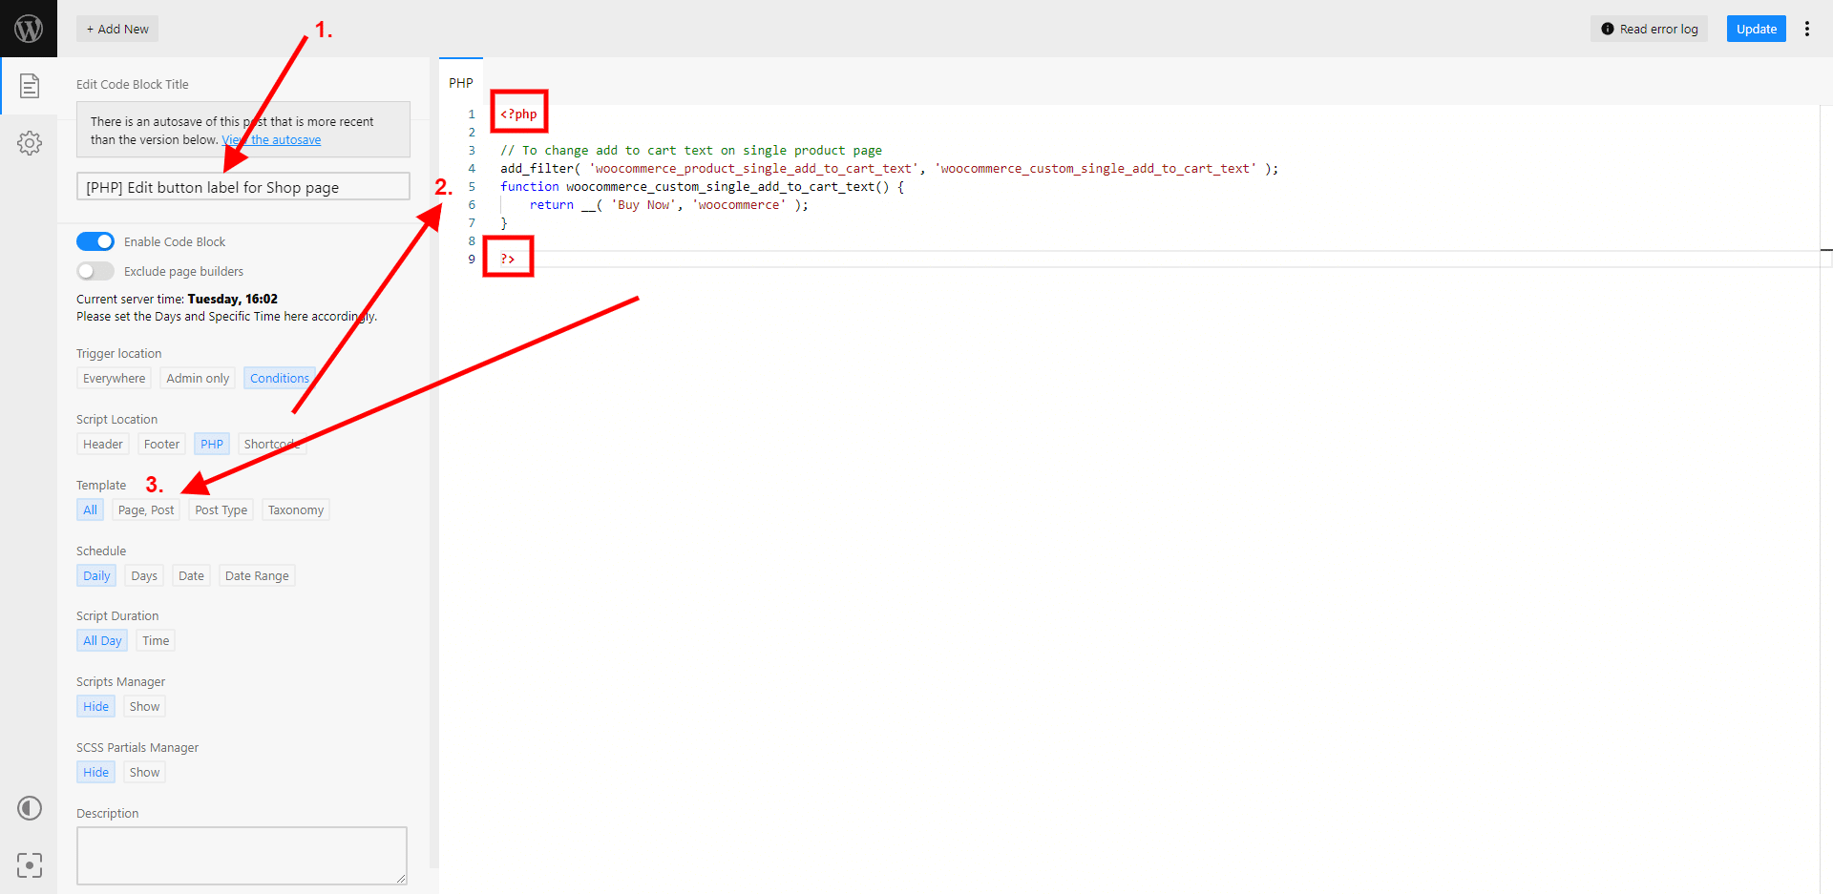
Task: Toggle dark mode contrast icon
Action: pos(30,808)
